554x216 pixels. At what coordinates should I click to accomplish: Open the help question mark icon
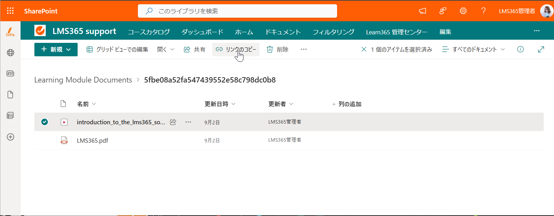tap(483, 11)
